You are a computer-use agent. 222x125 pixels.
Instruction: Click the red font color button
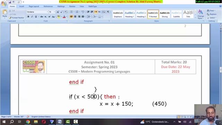pyautogui.click(x=64, y=17)
